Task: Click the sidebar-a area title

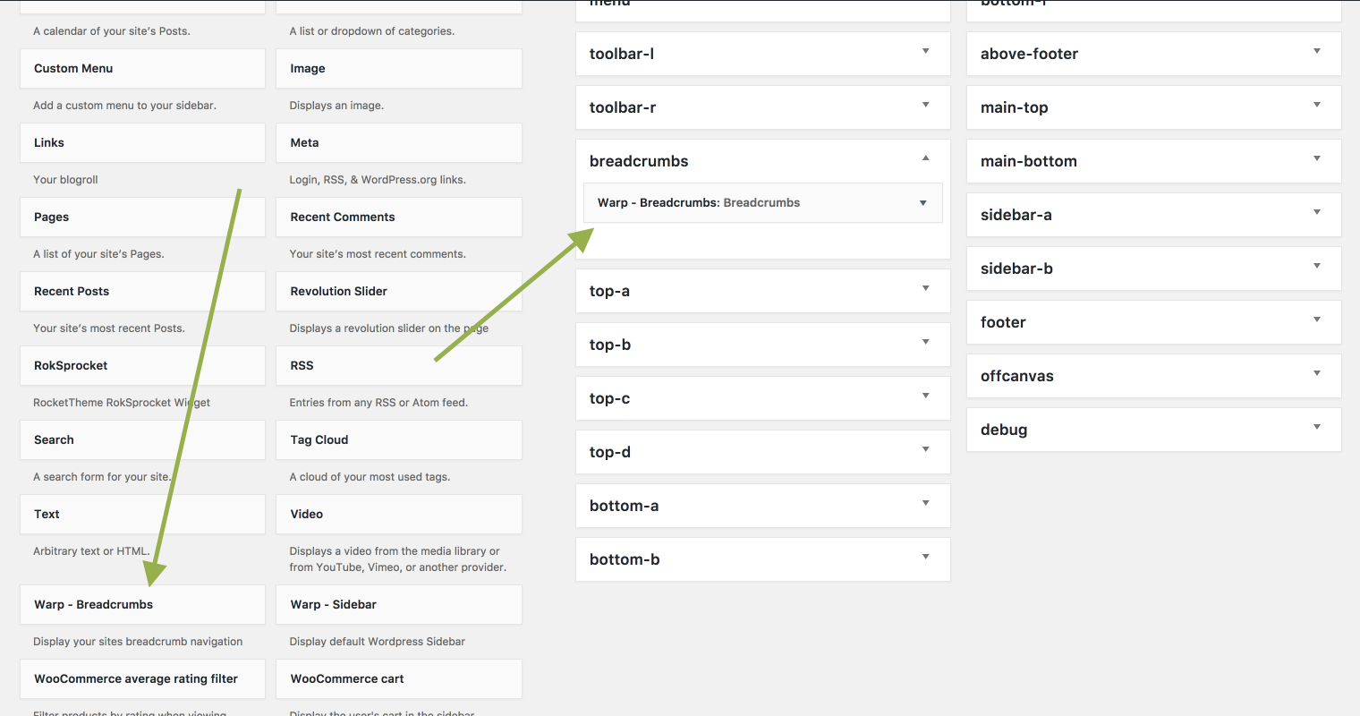Action: (1016, 215)
